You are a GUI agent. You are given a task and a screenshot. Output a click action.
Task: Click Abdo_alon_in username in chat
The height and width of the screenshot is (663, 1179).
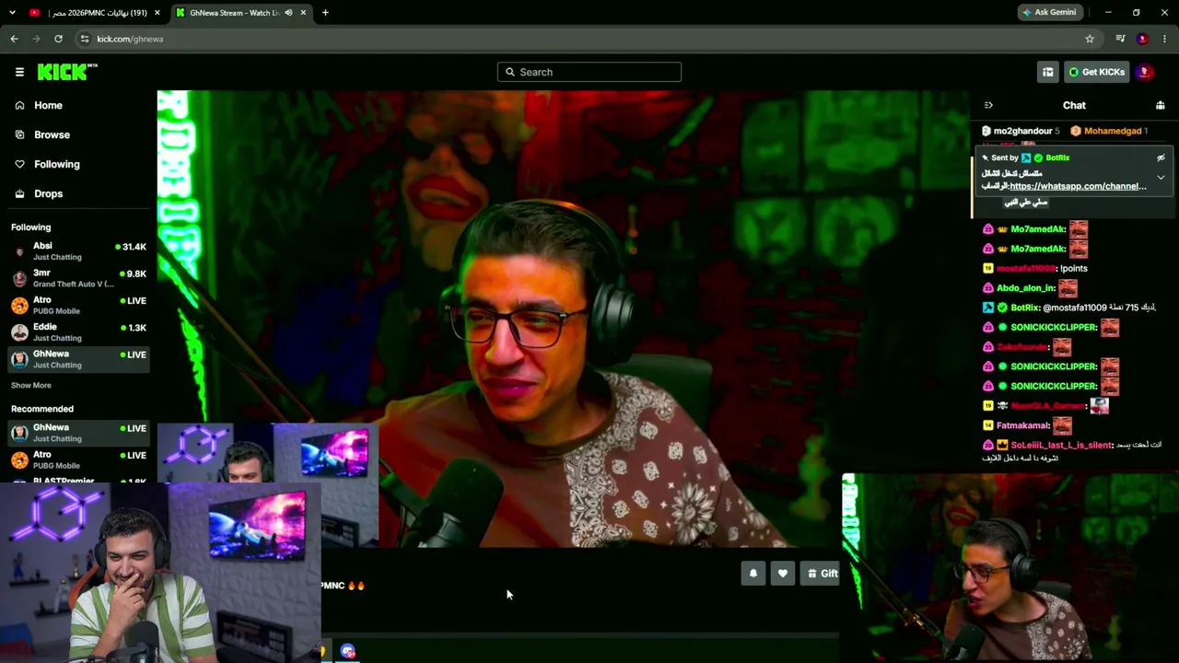(1026, 288)
